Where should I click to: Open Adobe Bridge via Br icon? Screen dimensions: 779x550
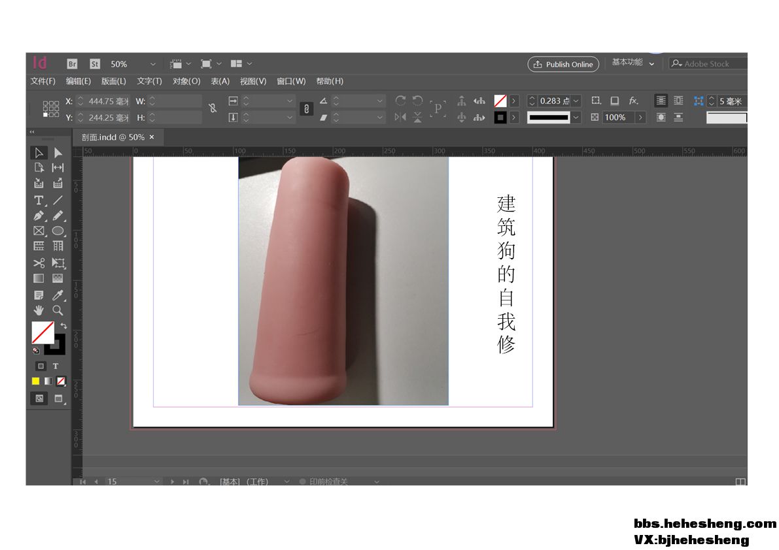[73, 64]
